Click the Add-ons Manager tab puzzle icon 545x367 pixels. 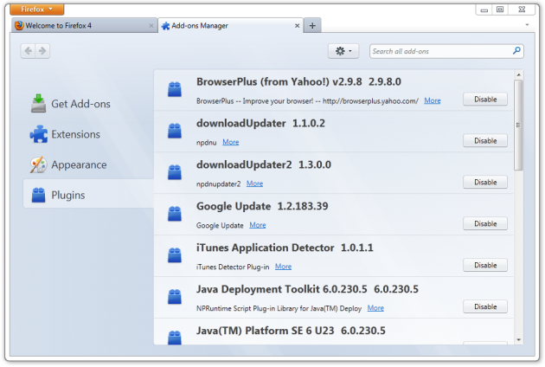pyautogui.click(x=165, y=26)
